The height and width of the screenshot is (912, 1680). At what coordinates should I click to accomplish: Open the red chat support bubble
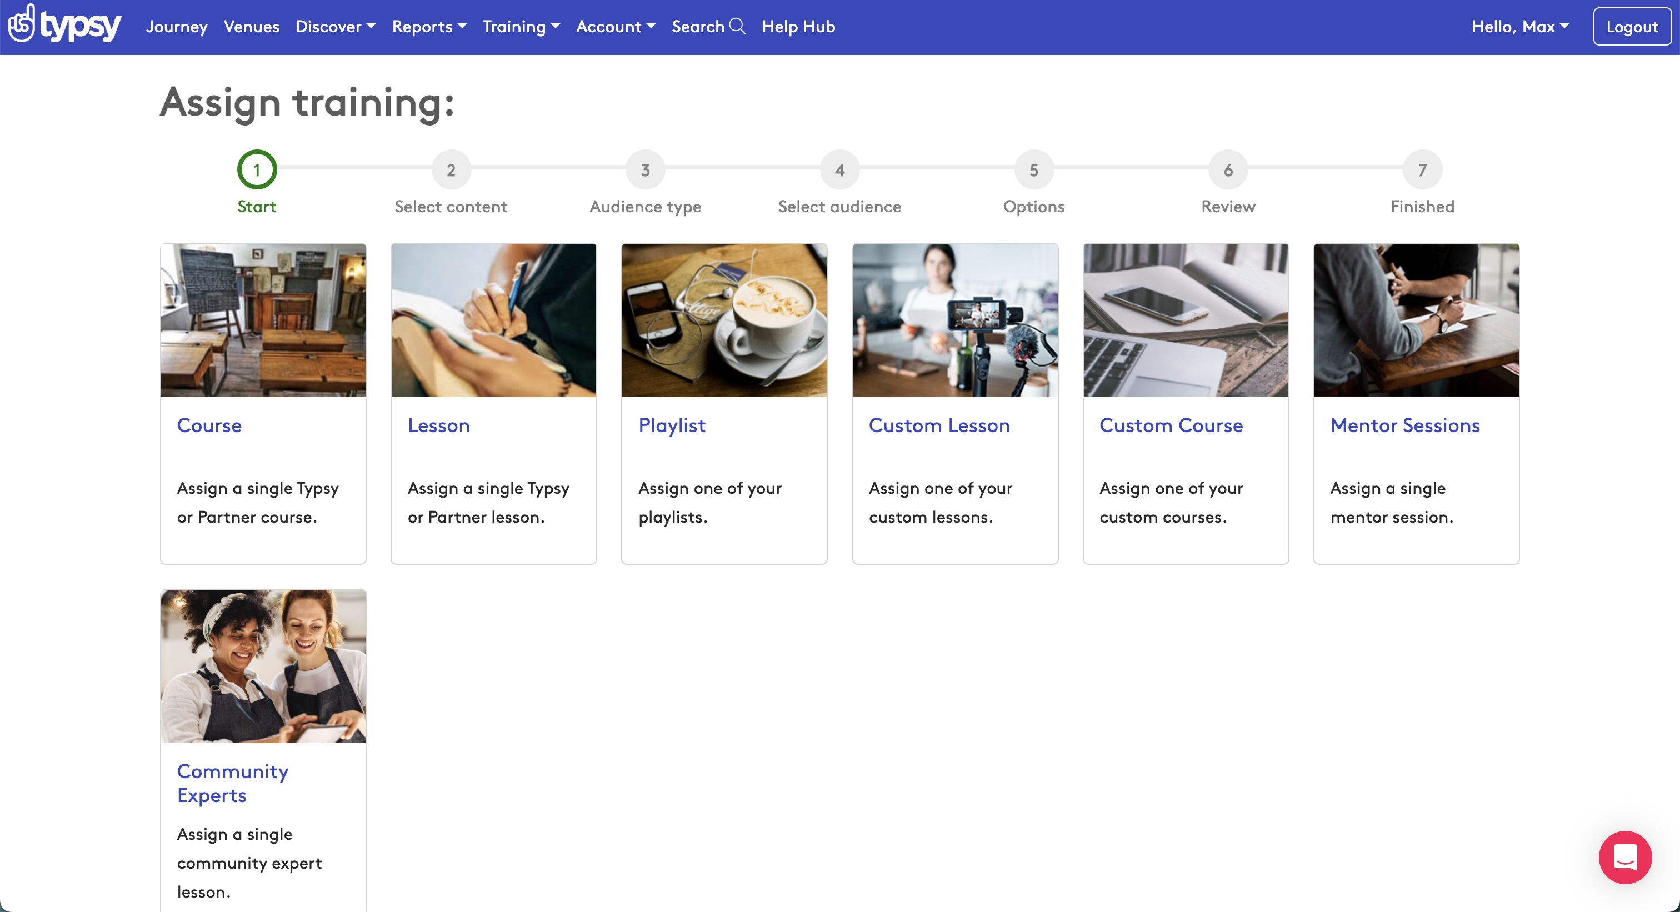coord(1624,856)
